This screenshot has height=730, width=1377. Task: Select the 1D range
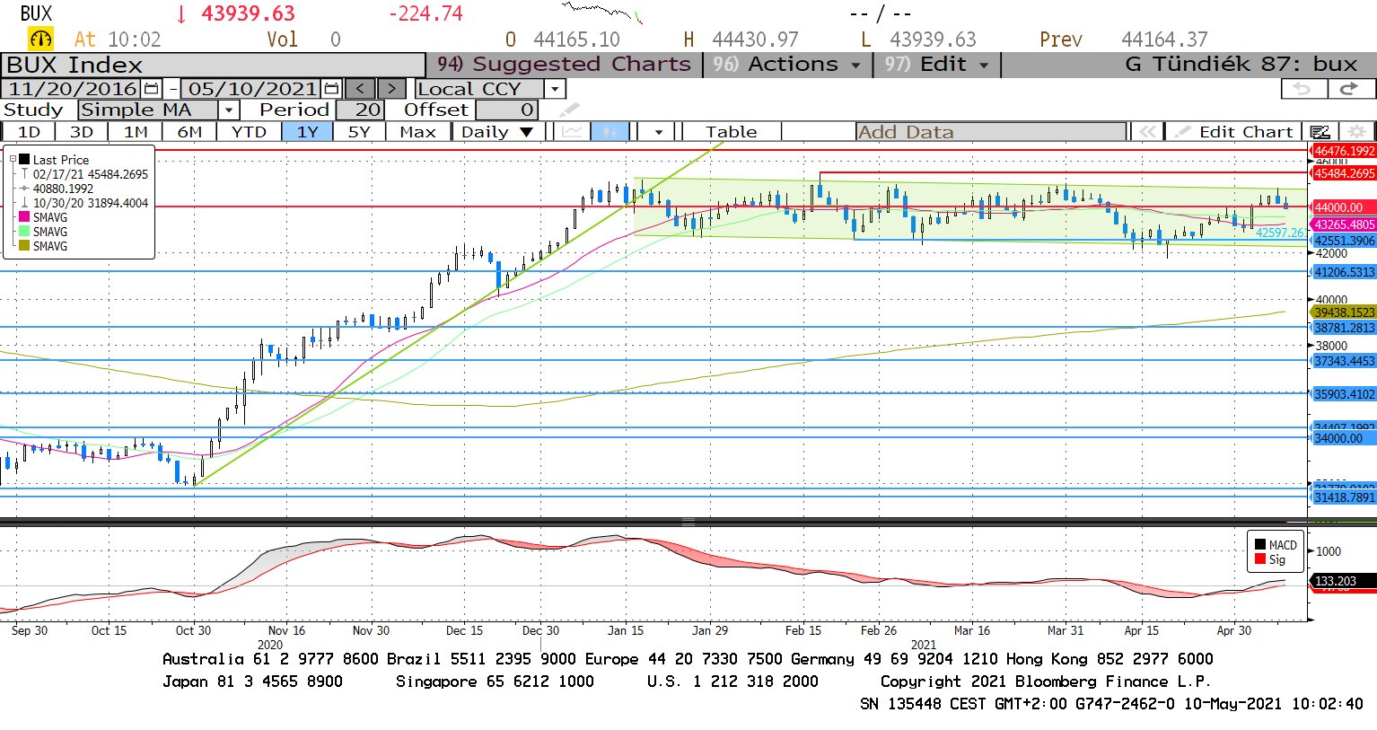tap(30, 131)
